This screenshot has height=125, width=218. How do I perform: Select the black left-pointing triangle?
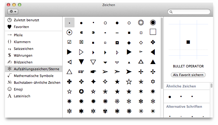pos(153,52)
